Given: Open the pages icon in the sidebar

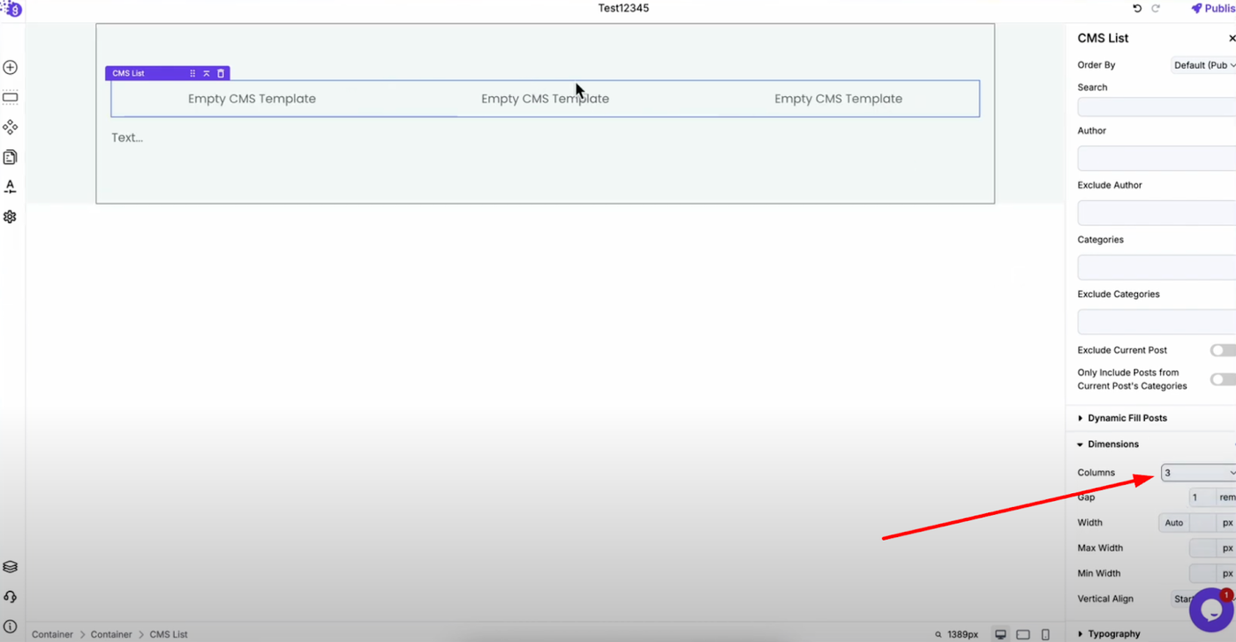Looking at the screenshot, I should [x=11, y=157].
